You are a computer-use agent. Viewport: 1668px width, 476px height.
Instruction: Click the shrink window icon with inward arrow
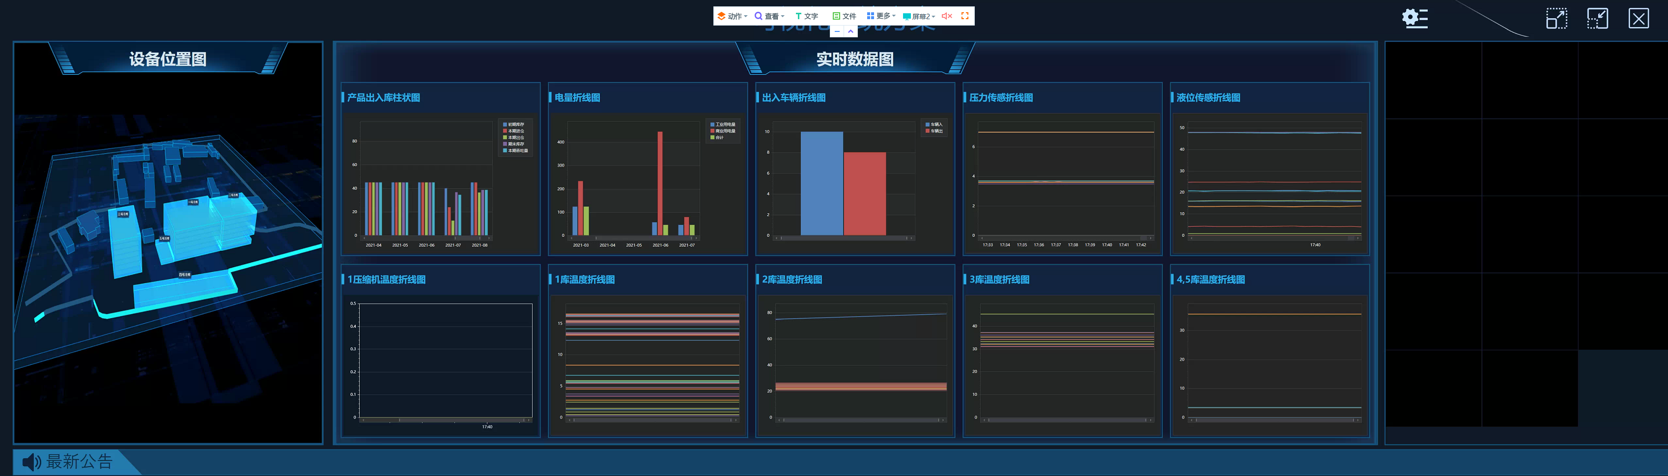click(x=1597, y=18)
